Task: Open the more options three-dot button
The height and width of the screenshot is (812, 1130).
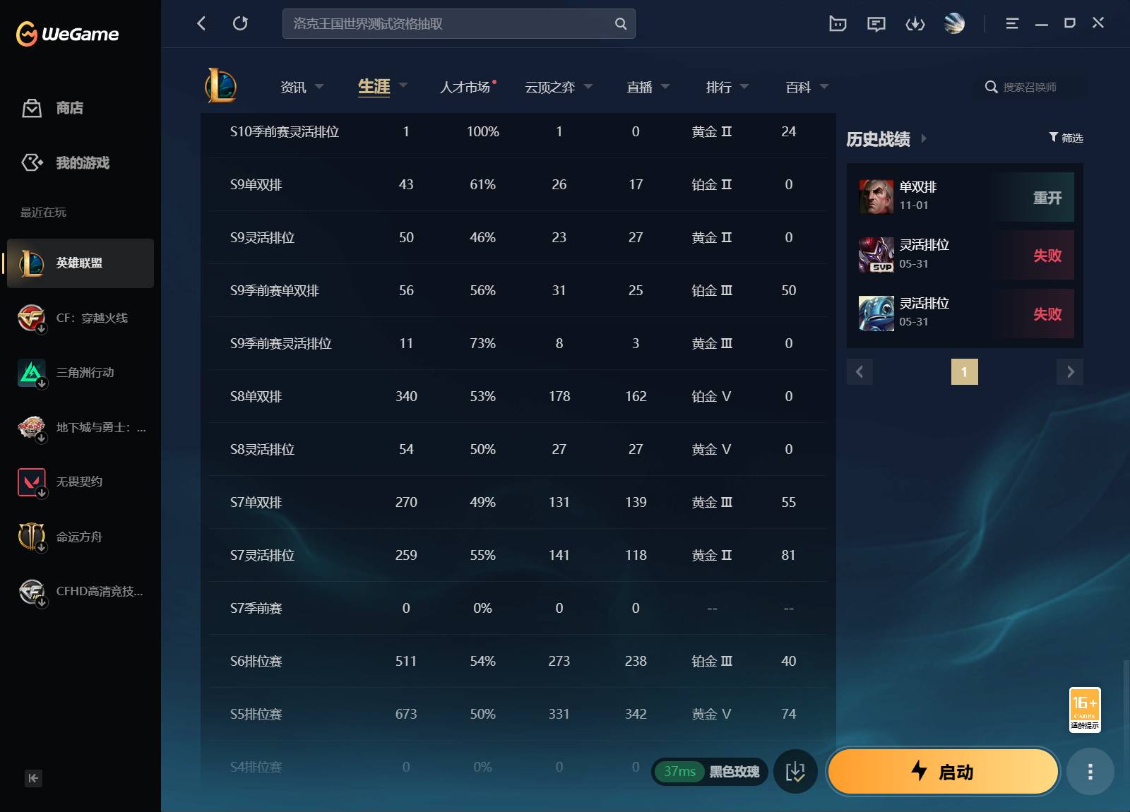Action: (1090, 771)
